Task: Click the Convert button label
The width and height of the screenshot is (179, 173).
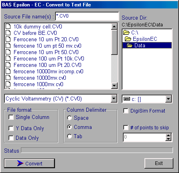Action: coord(34,163)
